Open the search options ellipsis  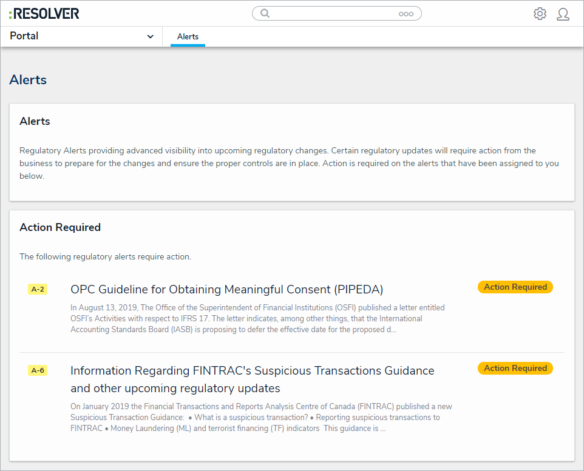(406, 14)
